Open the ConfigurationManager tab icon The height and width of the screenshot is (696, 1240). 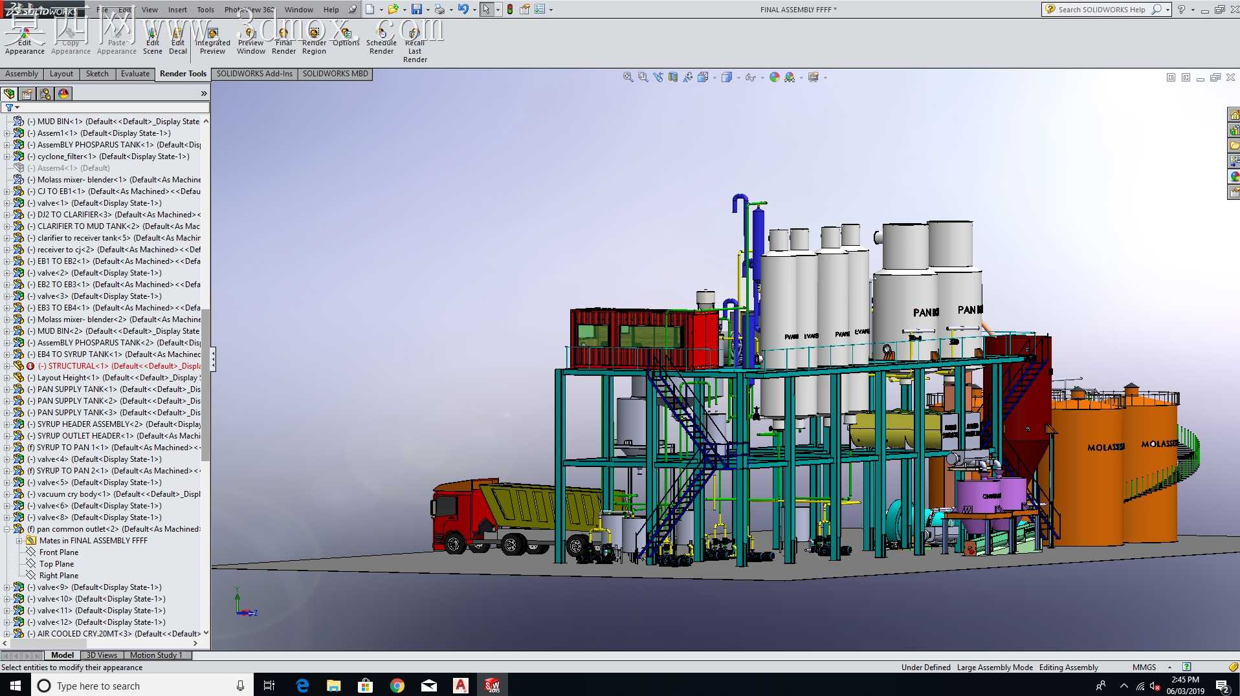click(x=45, y=94)
